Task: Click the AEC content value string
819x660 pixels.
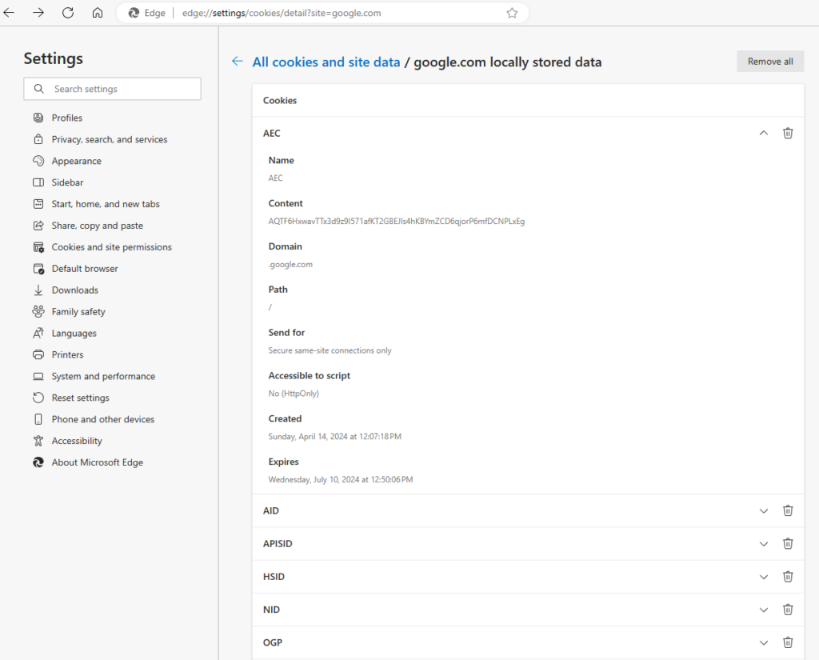Action: coord(397,221)
